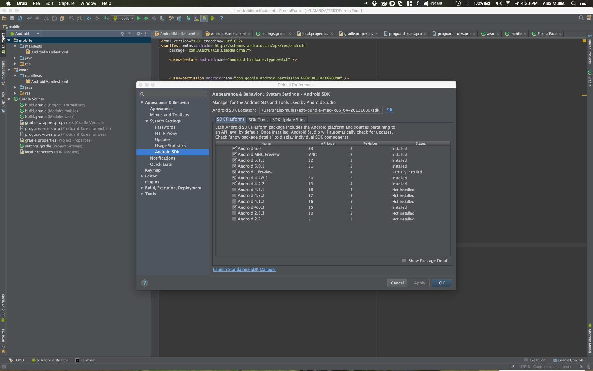Click the project panel gear settings icon

[138, 34]
